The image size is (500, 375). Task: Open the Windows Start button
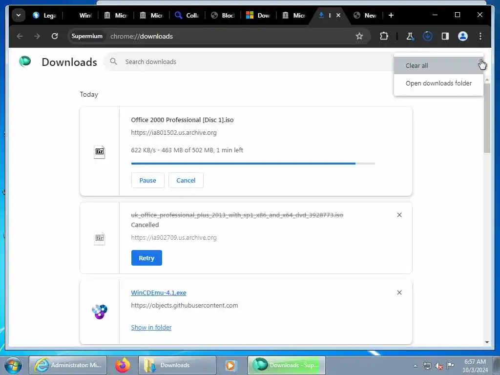pos(13,365)
